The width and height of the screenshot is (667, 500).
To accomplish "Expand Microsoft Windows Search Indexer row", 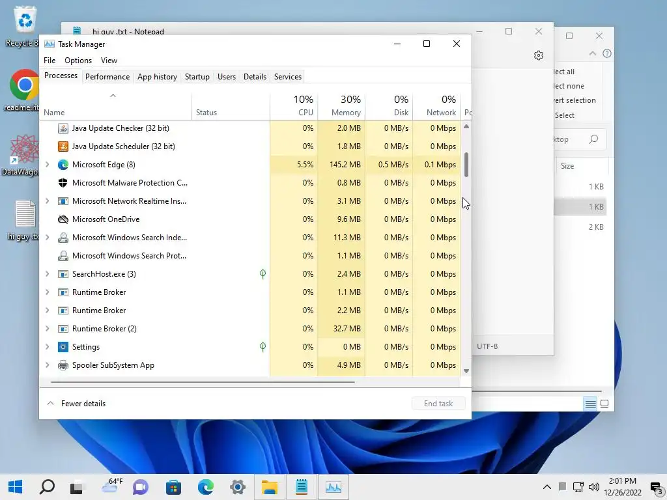I will click(x=47, y=238).
